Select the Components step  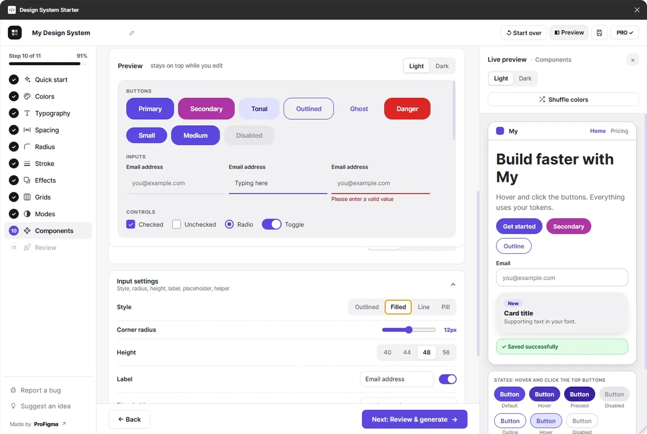(48, 231)
